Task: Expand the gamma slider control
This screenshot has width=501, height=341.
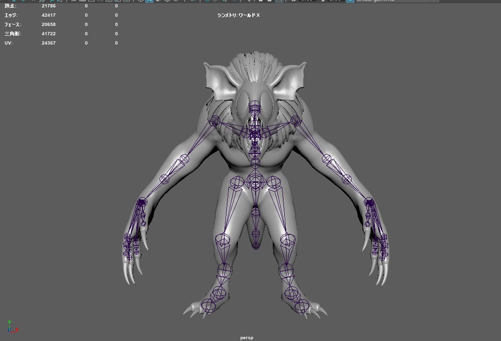Action: (342, 2)
